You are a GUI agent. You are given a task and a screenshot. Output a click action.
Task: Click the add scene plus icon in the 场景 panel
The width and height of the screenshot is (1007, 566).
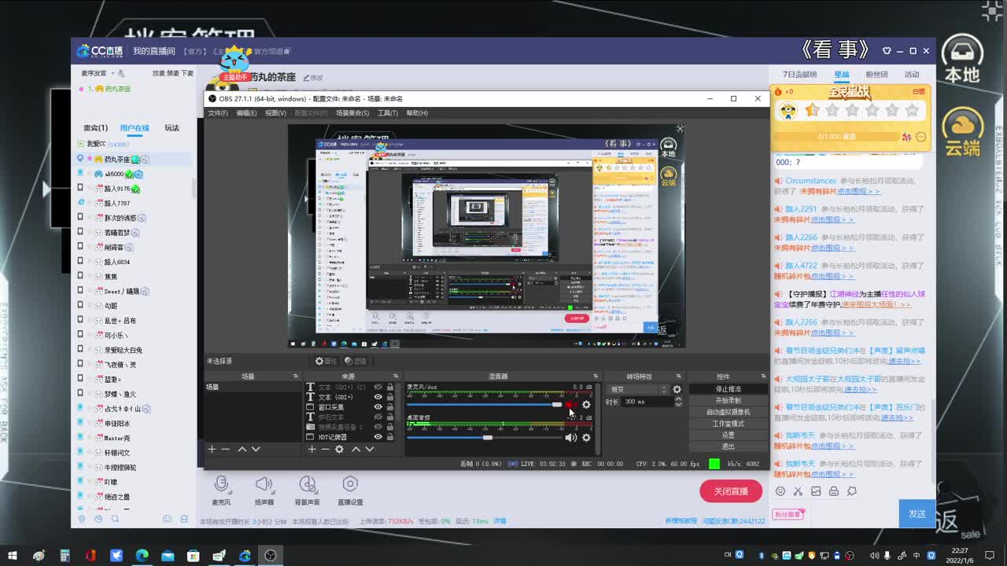pos(211,449)
